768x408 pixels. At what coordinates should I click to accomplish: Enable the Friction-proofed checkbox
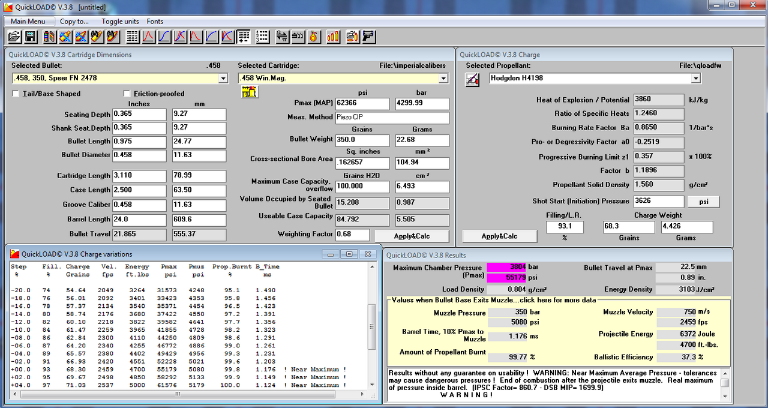click(127, 94)
